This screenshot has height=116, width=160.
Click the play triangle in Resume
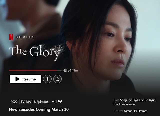[x=18, y=79]
